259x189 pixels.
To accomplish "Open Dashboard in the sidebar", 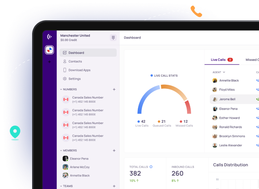I will click(88, 53).
